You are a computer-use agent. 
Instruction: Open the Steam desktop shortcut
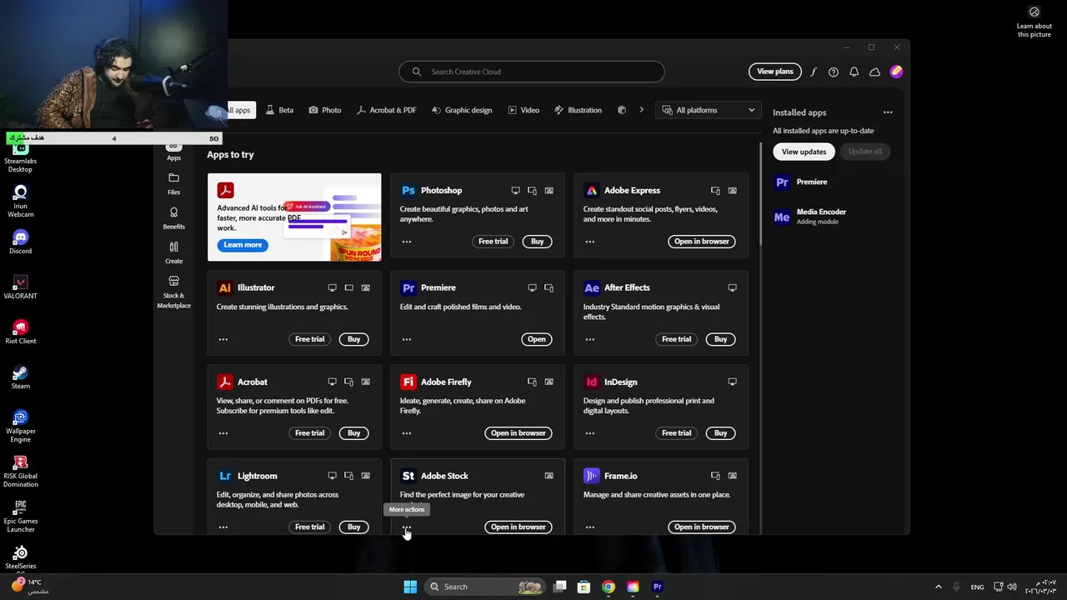[x=21, y=377]
